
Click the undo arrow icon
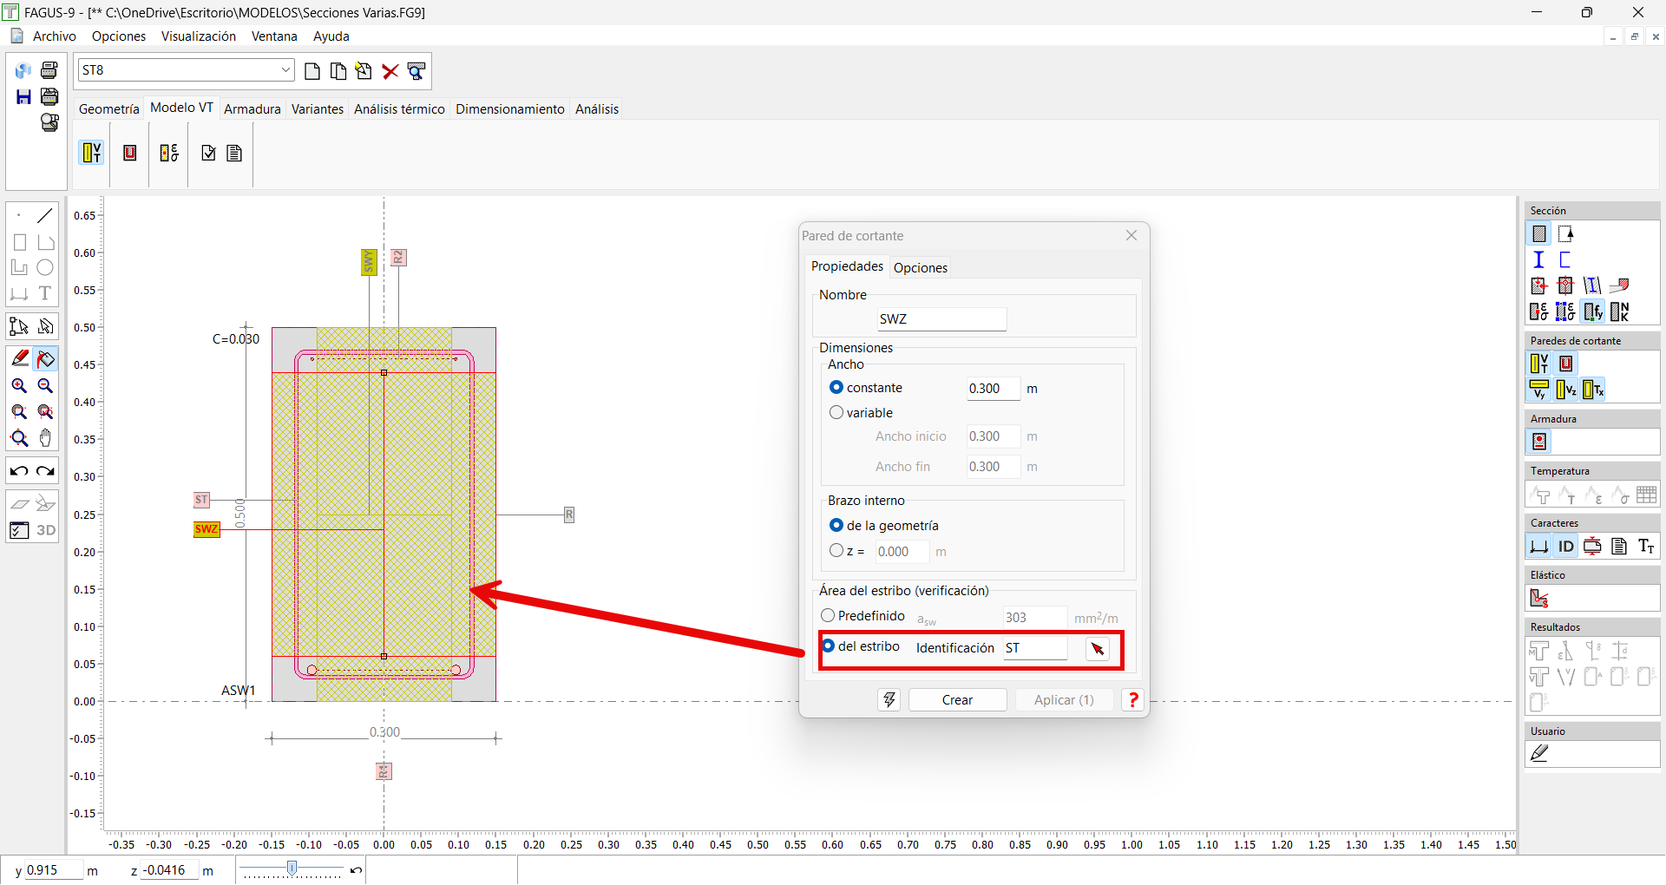pos(19,471)
